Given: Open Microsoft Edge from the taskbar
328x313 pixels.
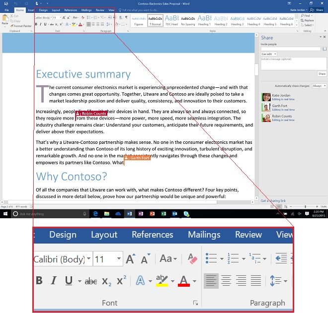Looking at the screenshot, I should pyautogui.click(x=95, y=214).
